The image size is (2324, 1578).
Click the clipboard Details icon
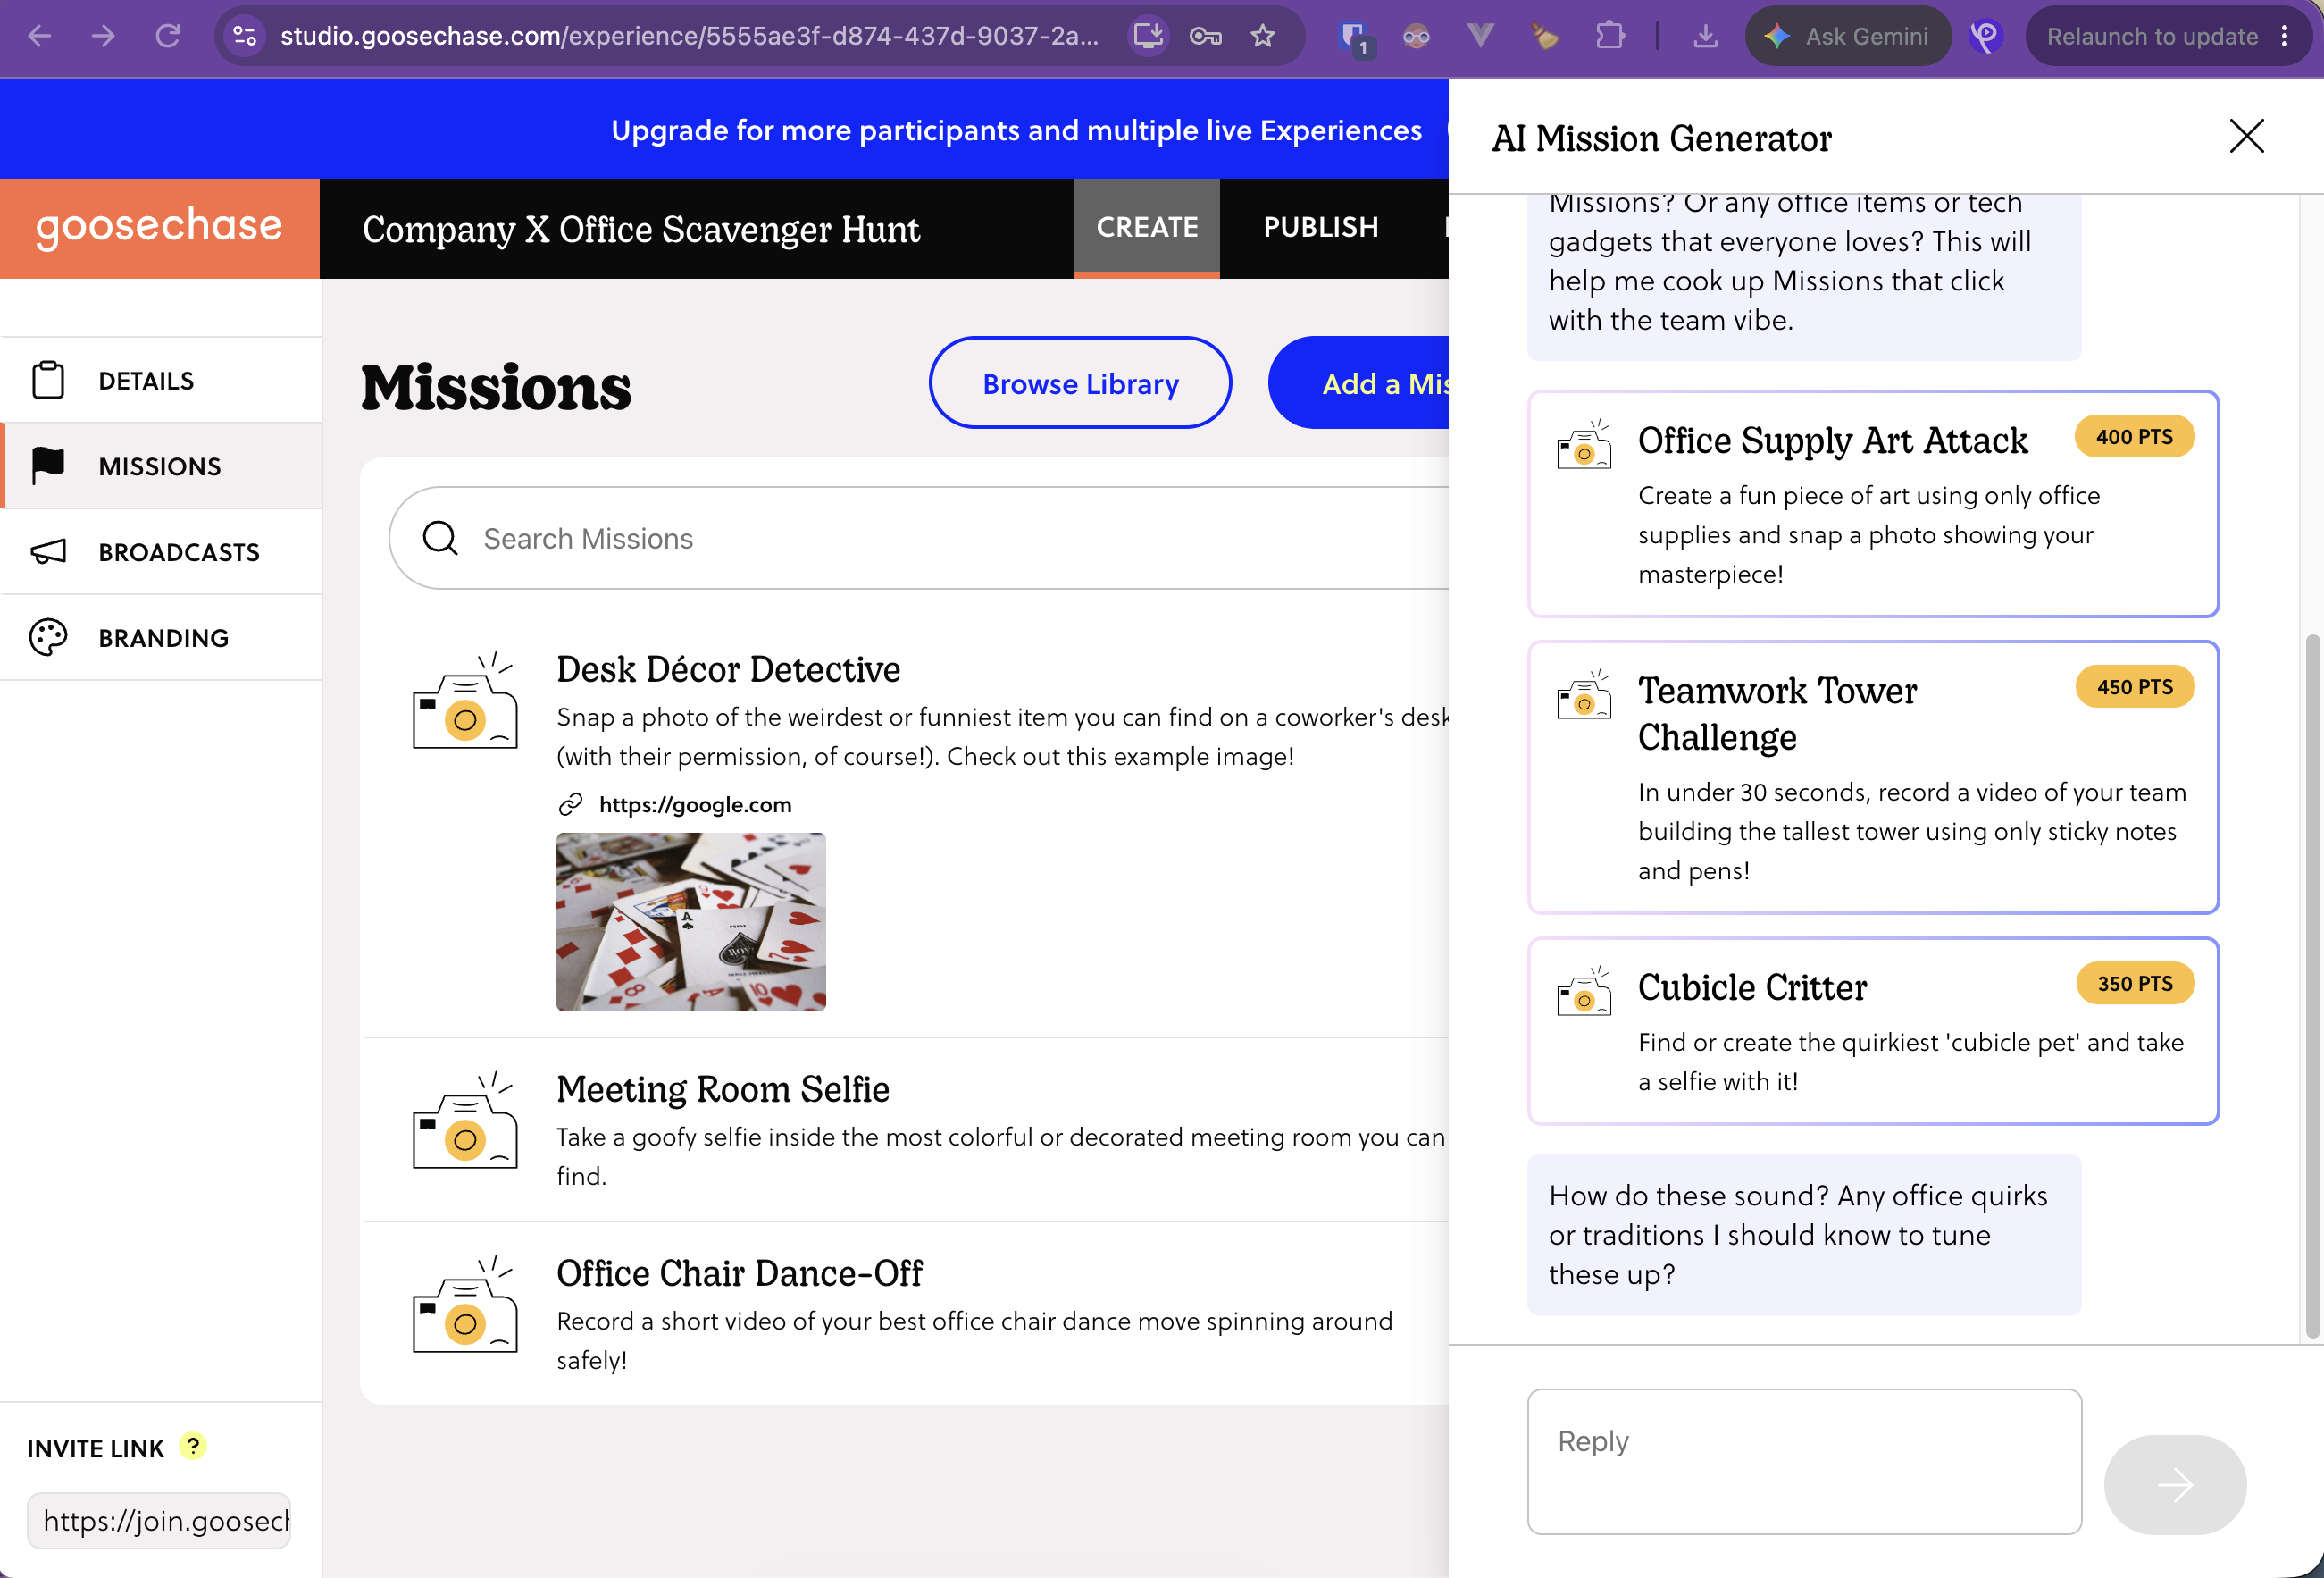(48, 381)
